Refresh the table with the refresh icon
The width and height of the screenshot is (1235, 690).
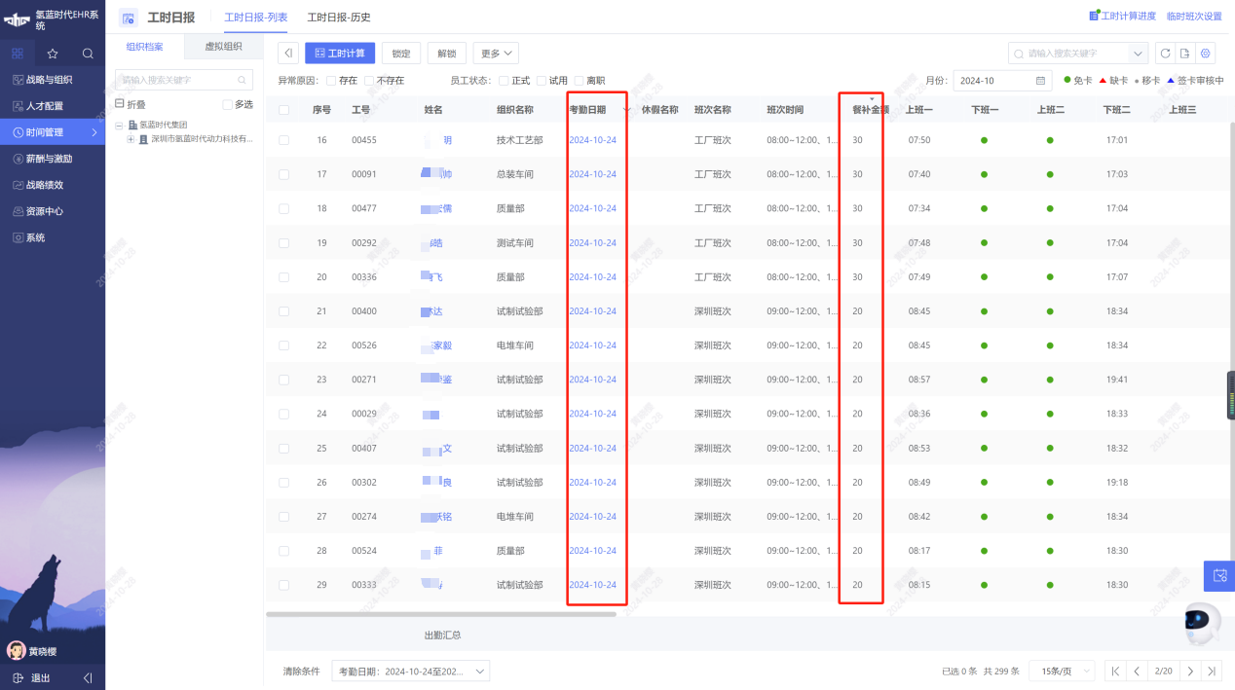(1165, 54)
